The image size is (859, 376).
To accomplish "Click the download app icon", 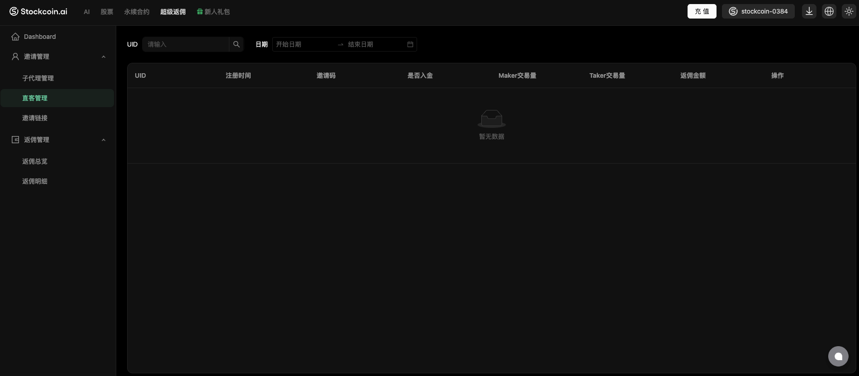I will tap(809, 11).
